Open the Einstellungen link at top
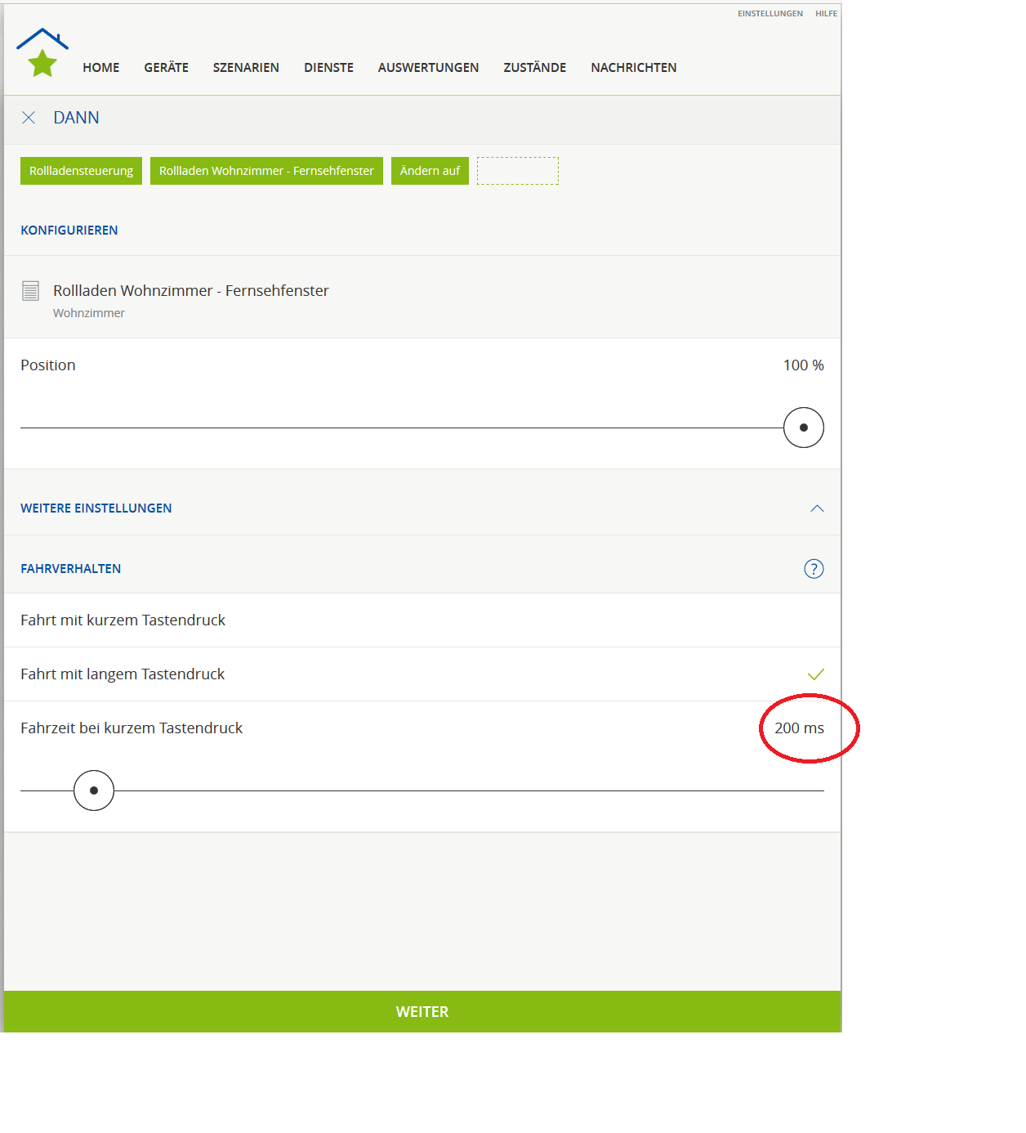 (x=769, y=14)
